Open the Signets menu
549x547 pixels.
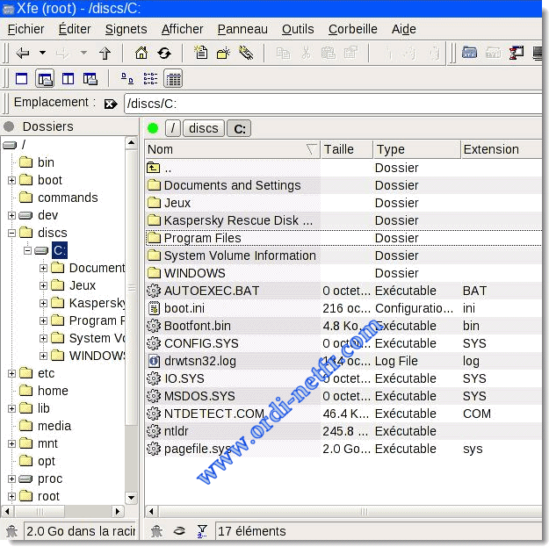coord(126,29)
